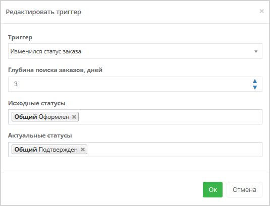
Task: Remove the Общий Подтвержден status tag
Action: tap(83, 150)
